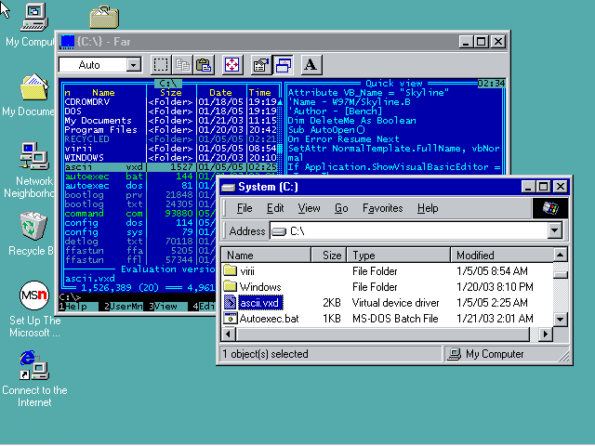This screenshot has height=446, width=595.
Task: Select the Program Files row in Far panel
Action: click(x=171, y=129)
